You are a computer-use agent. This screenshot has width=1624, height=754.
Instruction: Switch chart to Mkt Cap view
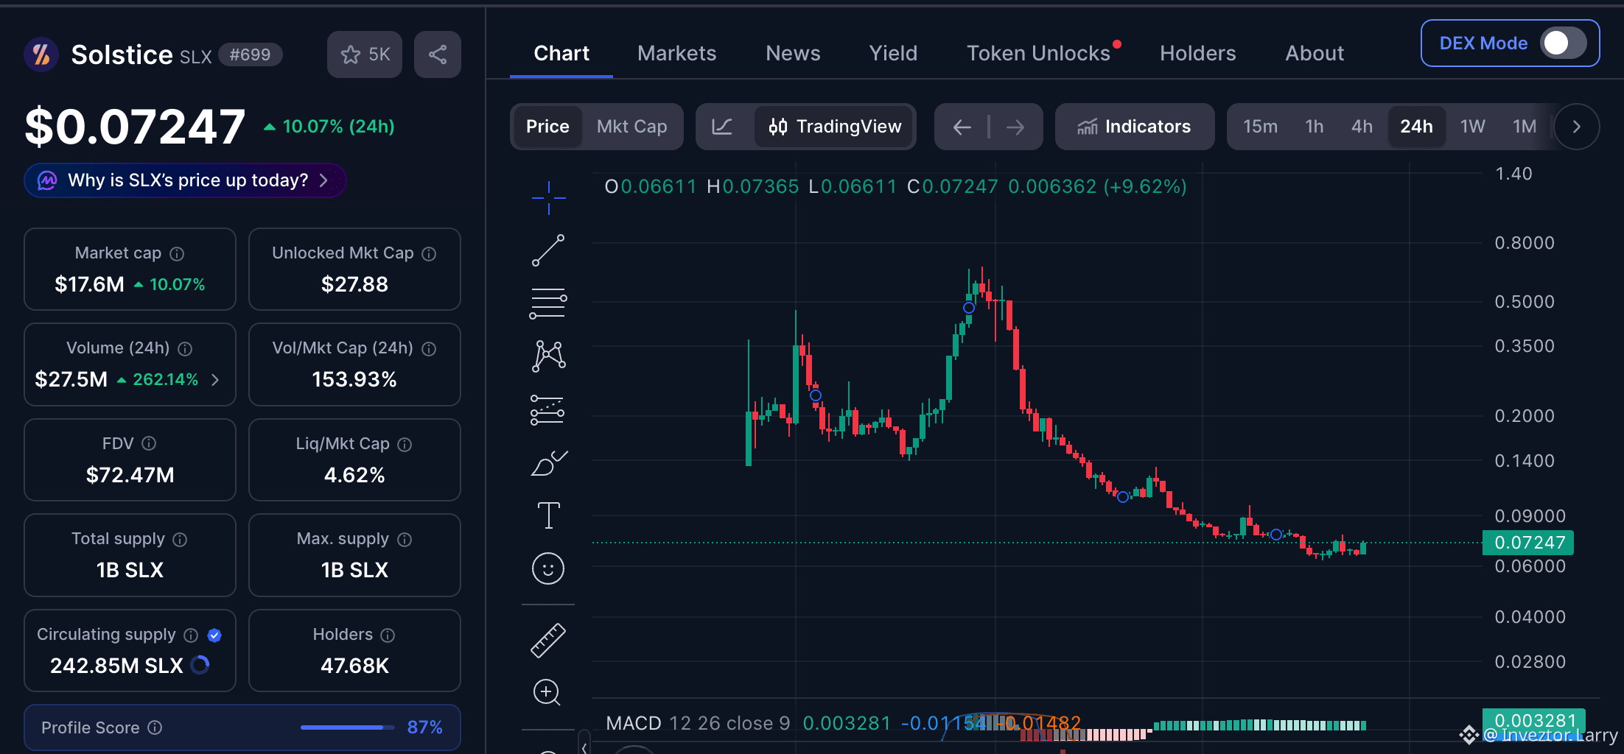point(632,127)
